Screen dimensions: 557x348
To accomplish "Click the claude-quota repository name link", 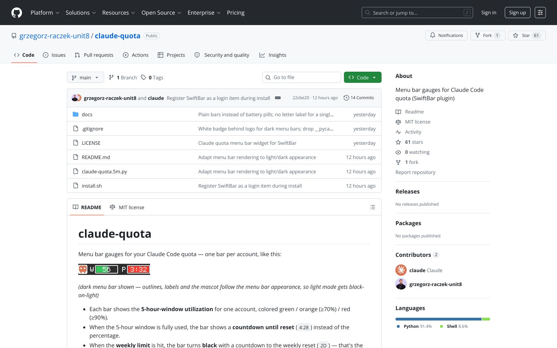I will click(x=118, y=36).
